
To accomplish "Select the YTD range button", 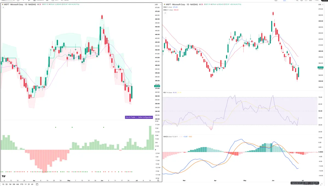I will (x=22, y=184).
